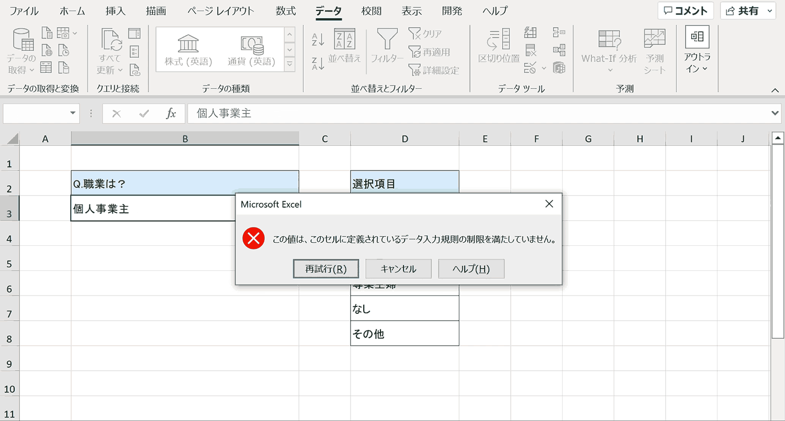Image resolution: width=785 pixels, height=421 pixels.
Task: Click the formula bar enter checkmark icon
Action: click(144, 113)
